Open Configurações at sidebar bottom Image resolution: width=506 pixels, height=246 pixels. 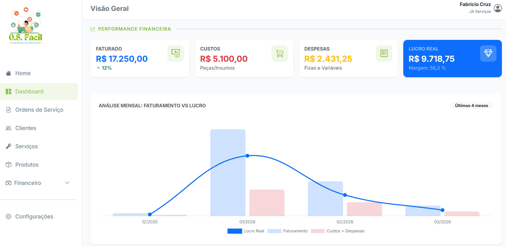click(34, 216)
